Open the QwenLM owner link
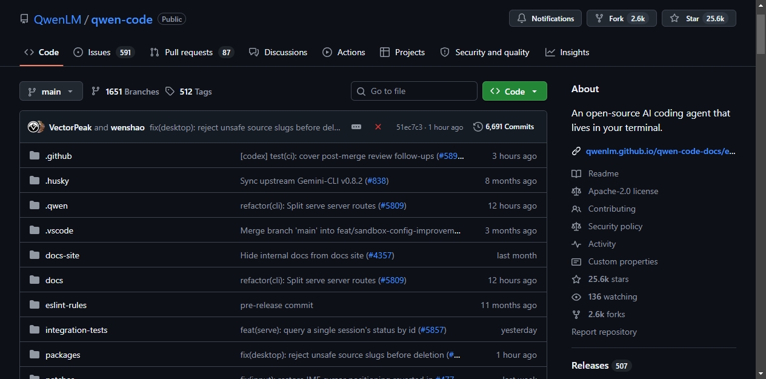 [58, 19]
